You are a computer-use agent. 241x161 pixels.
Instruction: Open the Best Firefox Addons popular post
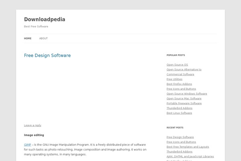179,84
